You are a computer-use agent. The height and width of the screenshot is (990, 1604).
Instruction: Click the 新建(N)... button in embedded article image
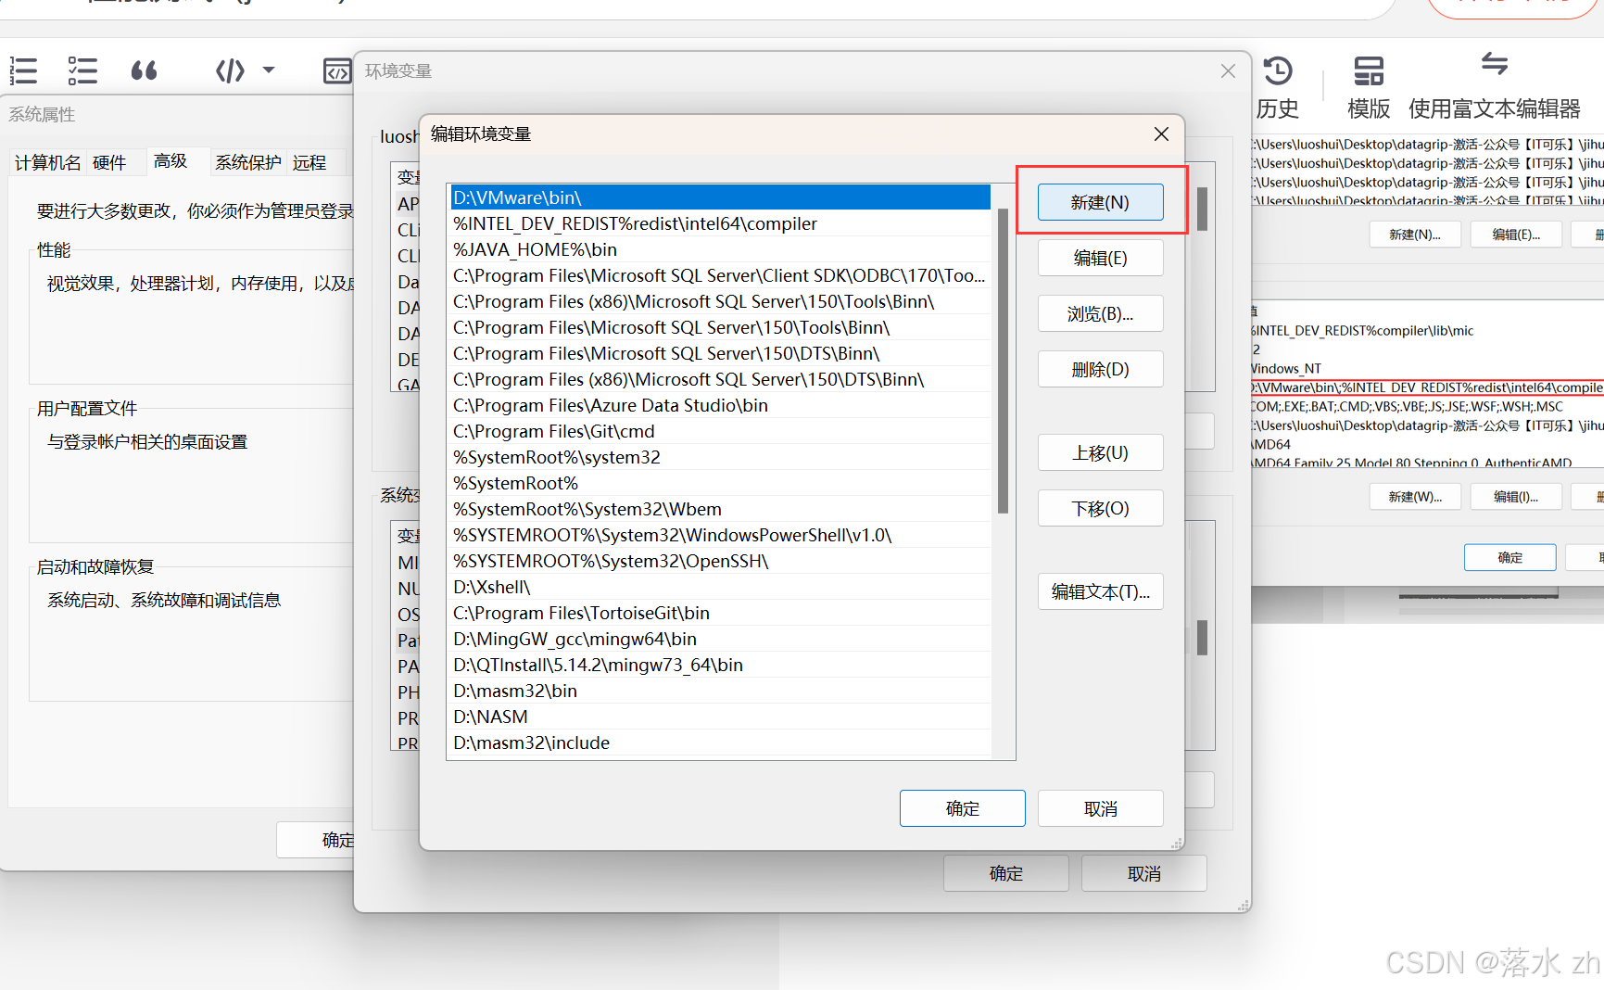pyautogui.click(x=1414, y=235)
